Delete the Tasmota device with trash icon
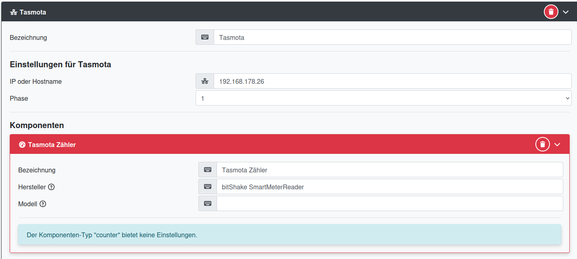 pyautogui.click(x=551, y=12)
